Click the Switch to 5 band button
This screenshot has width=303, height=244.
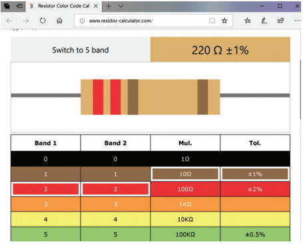coord(81,49)
